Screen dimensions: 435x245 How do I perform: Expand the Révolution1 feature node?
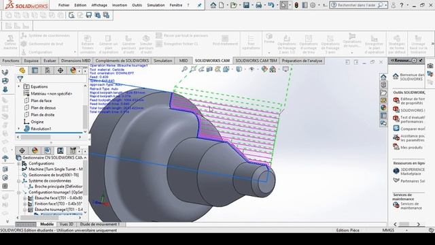(x=19, y=129)
